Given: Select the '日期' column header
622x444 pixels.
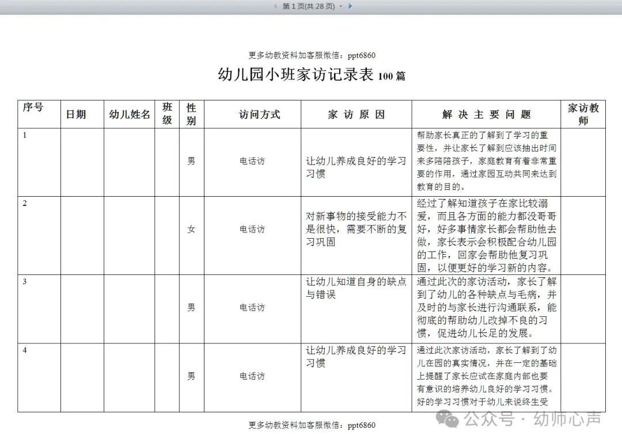Looking at the screenshot, I should (76, 114).
